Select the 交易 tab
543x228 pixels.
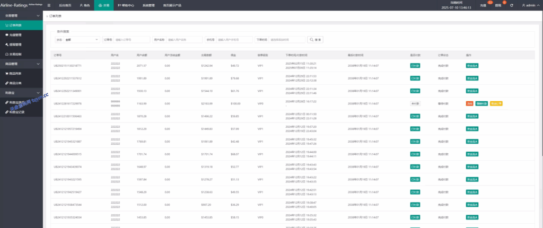click(x=104, y=5)
